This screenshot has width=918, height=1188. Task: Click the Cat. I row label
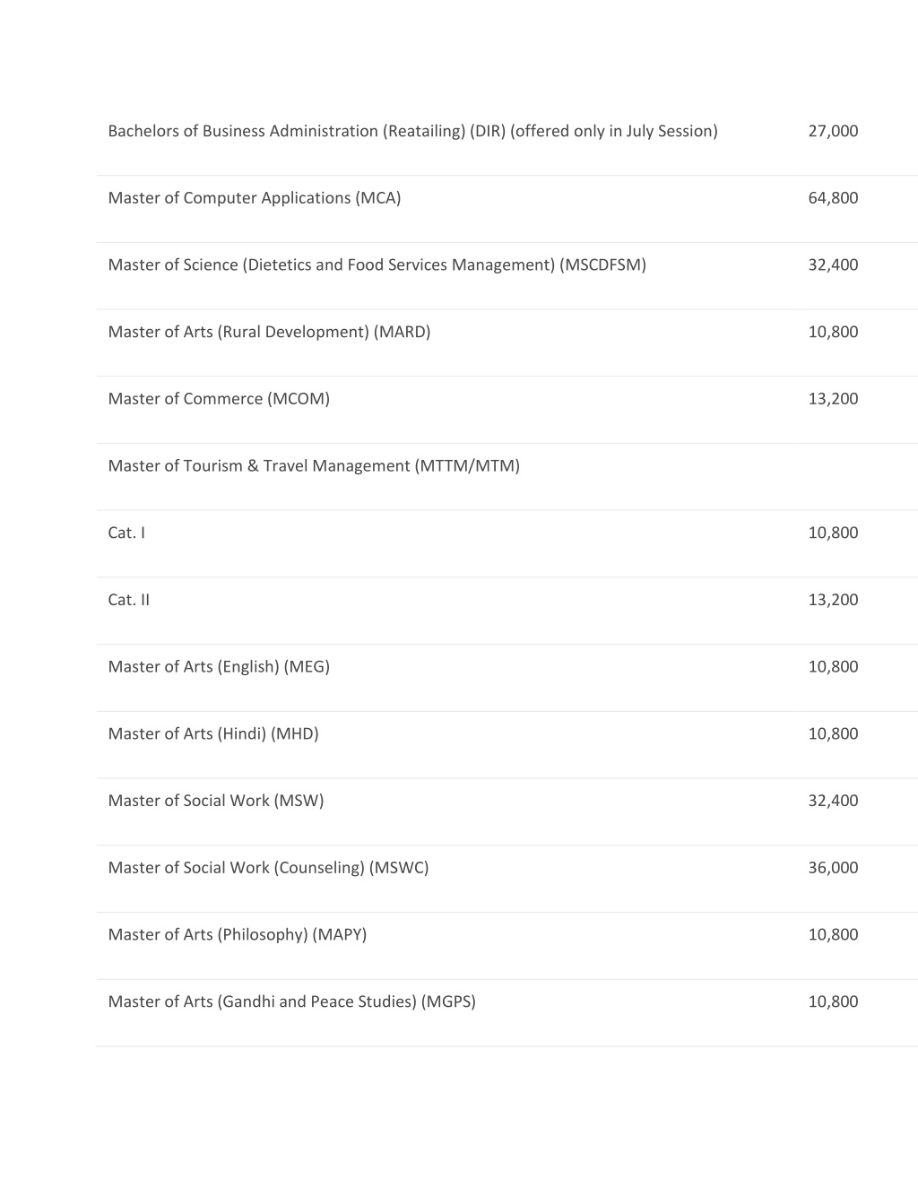pyautogui.click(x=126, y=533)
